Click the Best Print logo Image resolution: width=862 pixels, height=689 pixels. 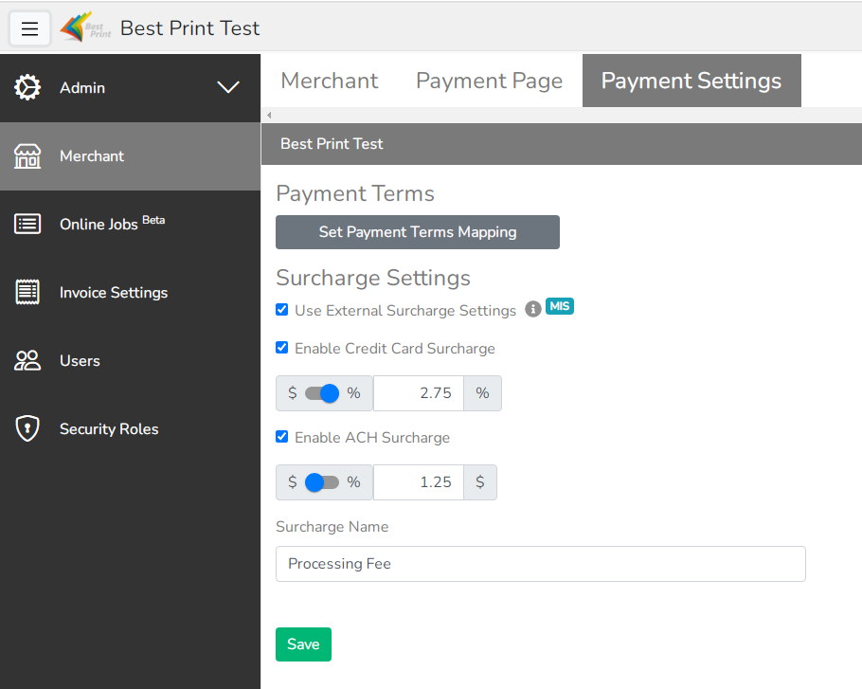click(x=85, y=27)
